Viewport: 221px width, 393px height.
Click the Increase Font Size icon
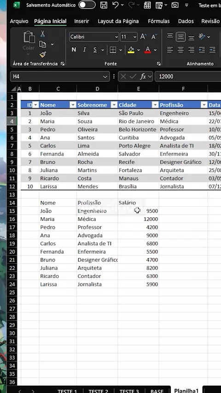(x=143, y=37)
